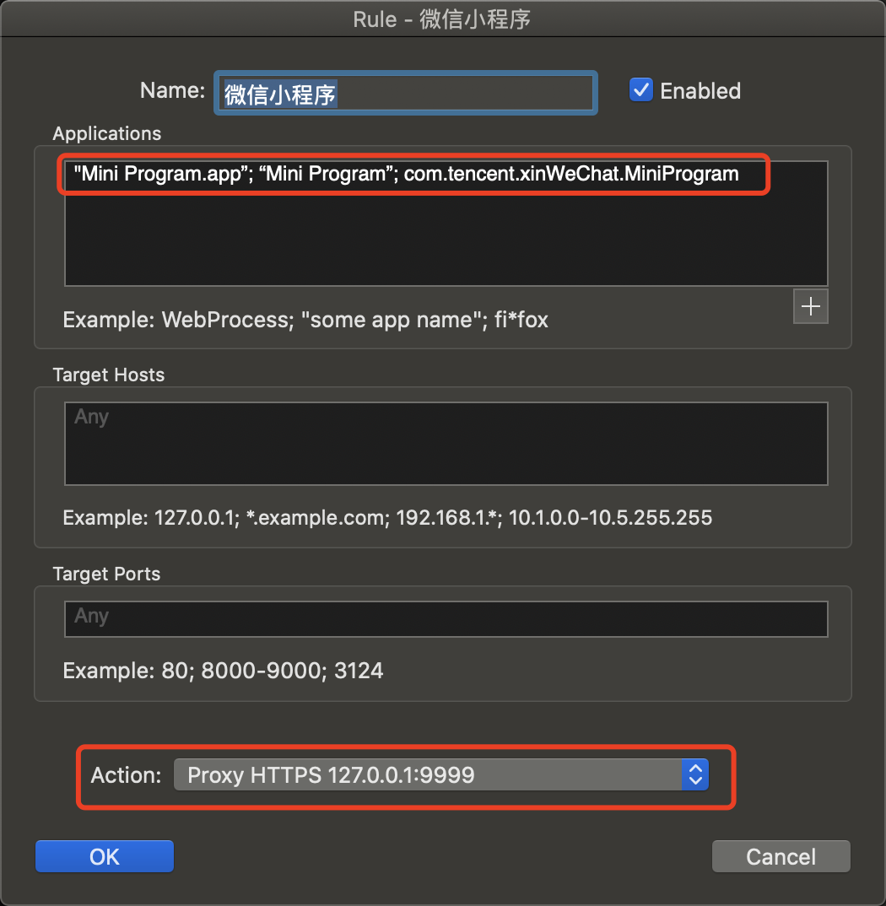Click the Target Hosts section label
The width and height of the screenshot is (886, 906).
[x=109, y=375]
